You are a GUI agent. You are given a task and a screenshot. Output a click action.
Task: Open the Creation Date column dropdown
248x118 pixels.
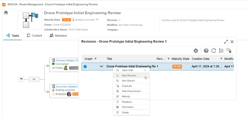(221, 59)
